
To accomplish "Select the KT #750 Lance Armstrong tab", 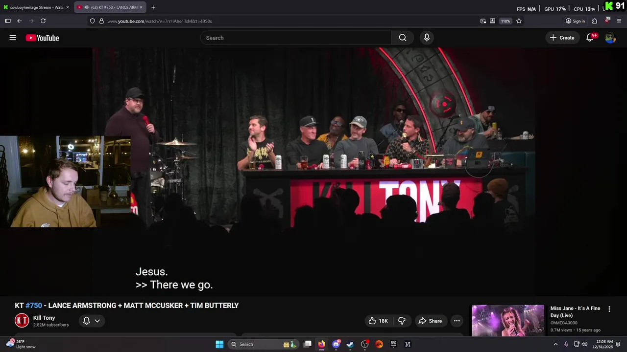I will click(110, 7).
